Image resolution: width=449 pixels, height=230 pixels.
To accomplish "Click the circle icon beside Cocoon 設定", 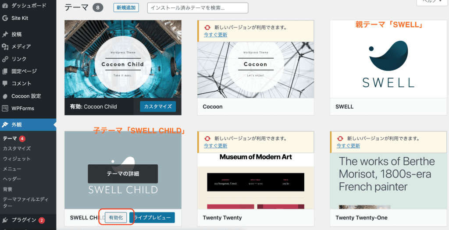I will [5, 96].
